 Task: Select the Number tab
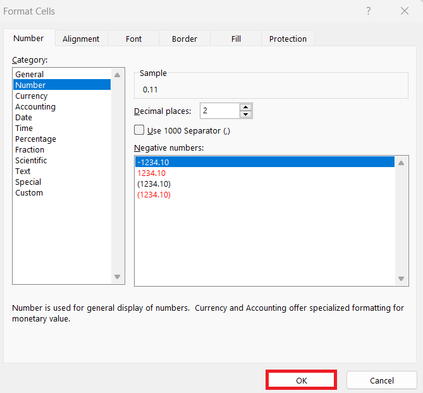(28, 39)
